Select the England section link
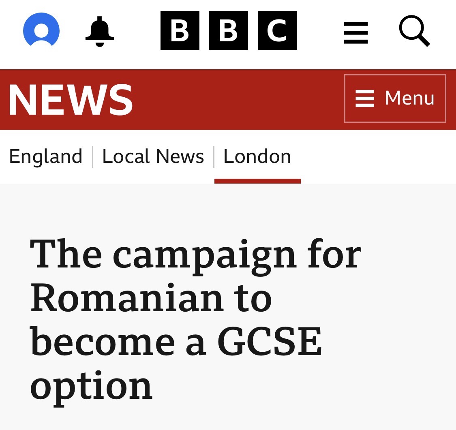The height and width of the screenshot is (430, 456). click(x=45, y=156)
